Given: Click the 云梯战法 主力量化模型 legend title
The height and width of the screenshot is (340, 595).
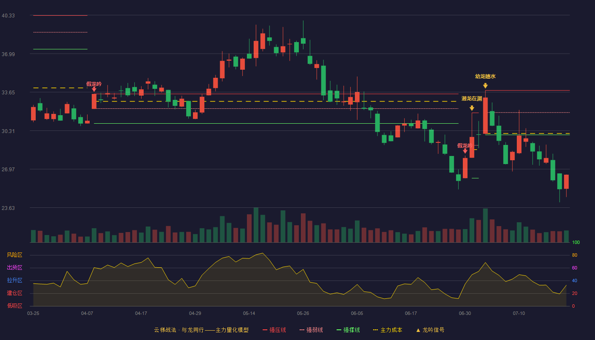Looking at the screenshot, I should (x=201, y=330).
